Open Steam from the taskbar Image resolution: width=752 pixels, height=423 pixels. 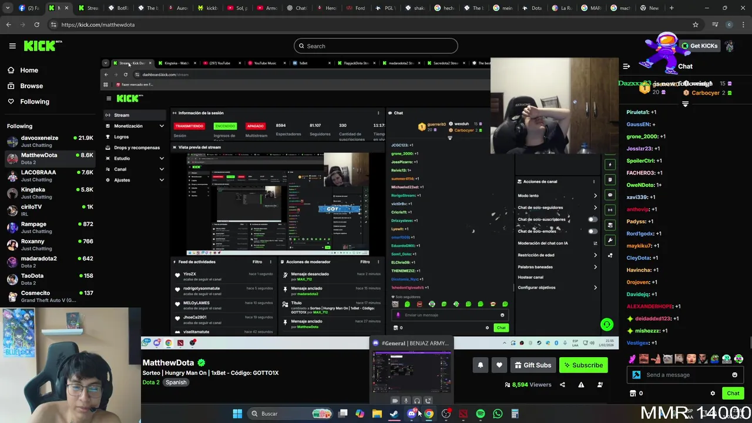394,414
